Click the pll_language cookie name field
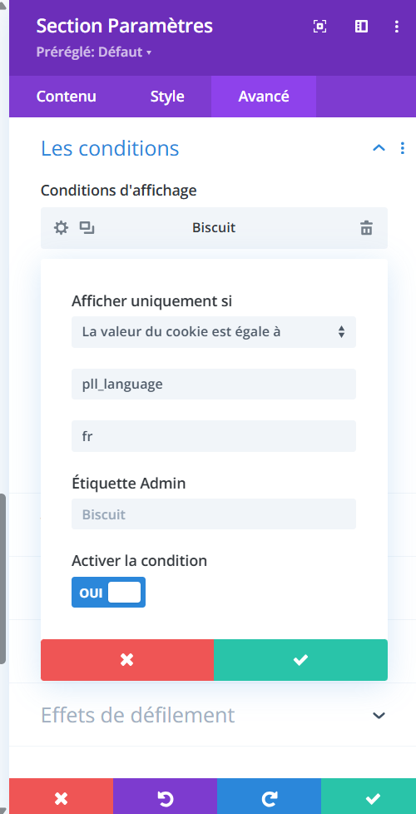This screenshot has height=814, width=416. point(214,385)
